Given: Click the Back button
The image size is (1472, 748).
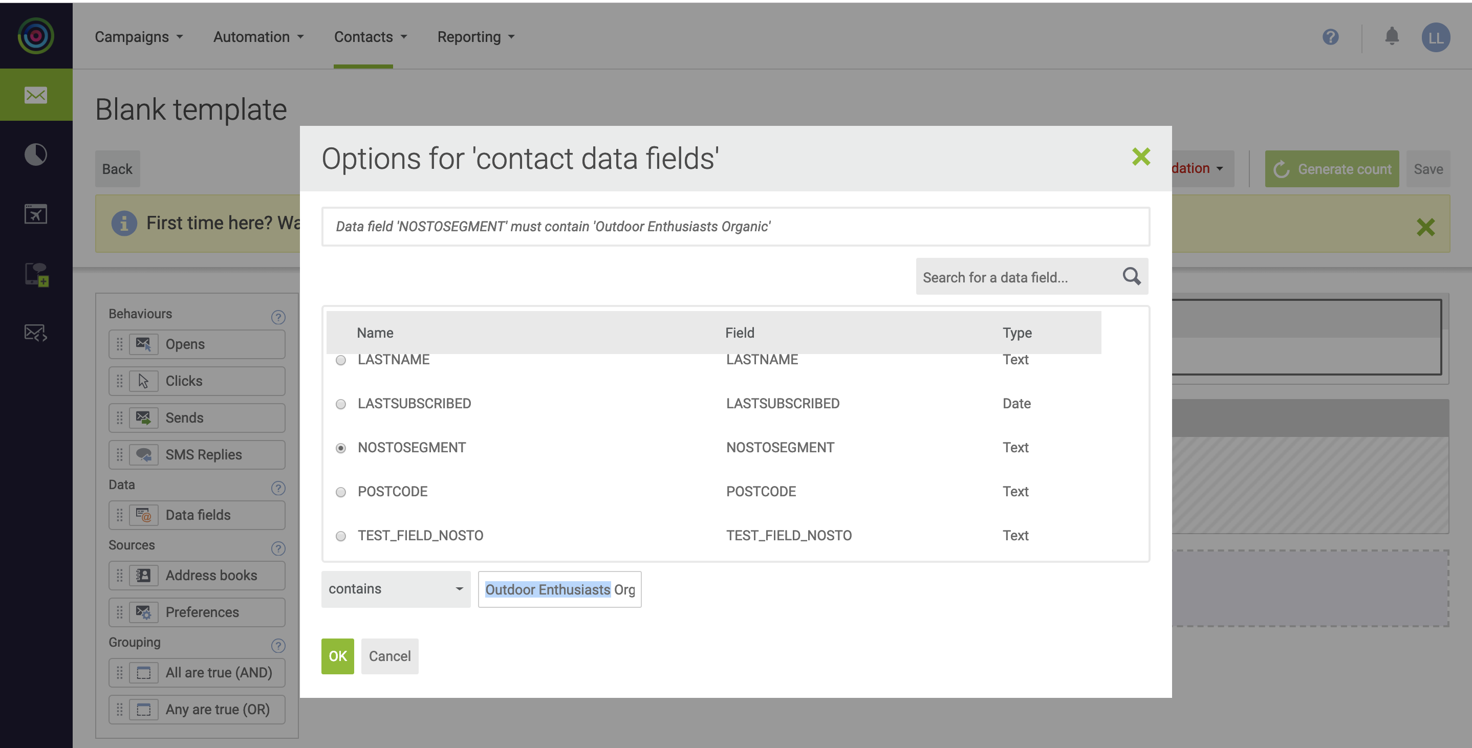Looking at the screenshot, I should [x=117, y=169].
